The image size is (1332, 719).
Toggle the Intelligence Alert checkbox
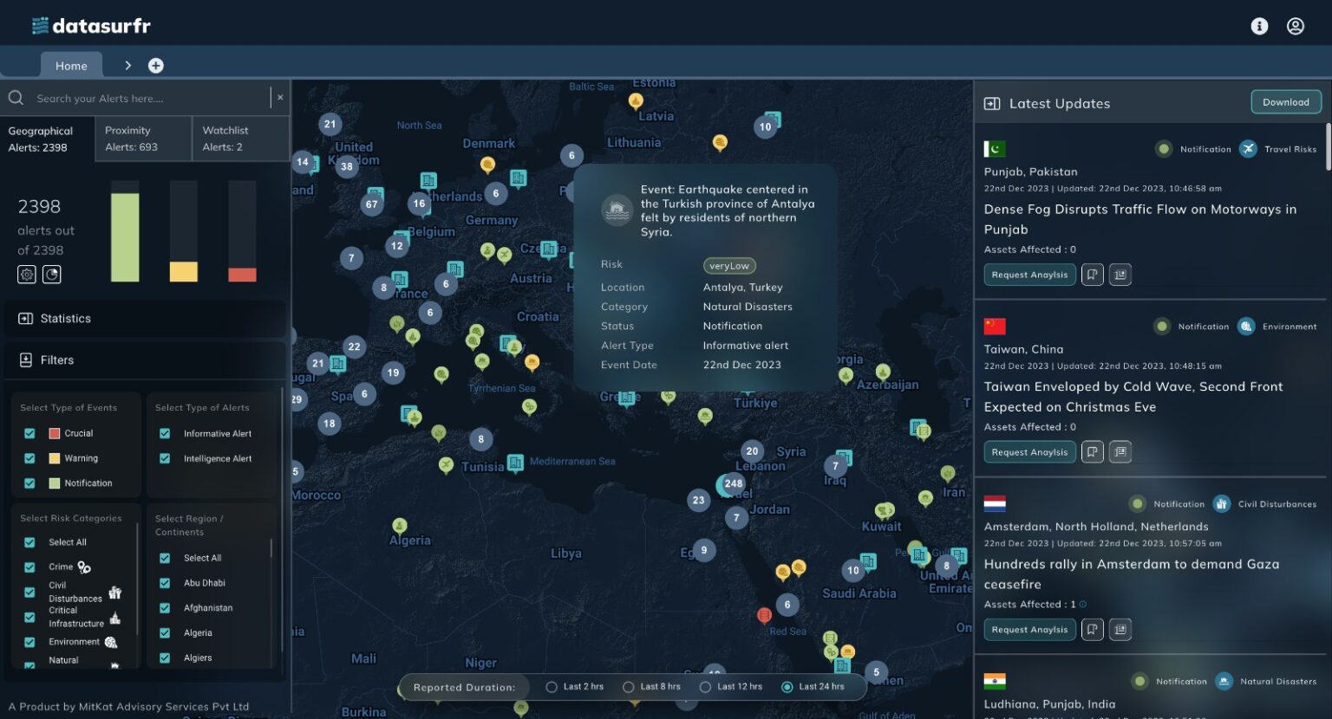tap(165, 458)
